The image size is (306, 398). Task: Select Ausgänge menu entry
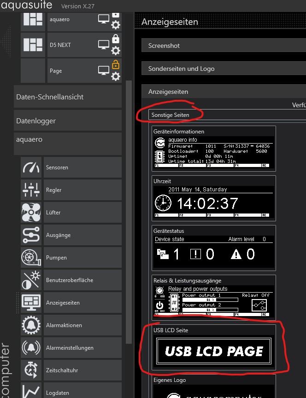click(x=82, y=235)
